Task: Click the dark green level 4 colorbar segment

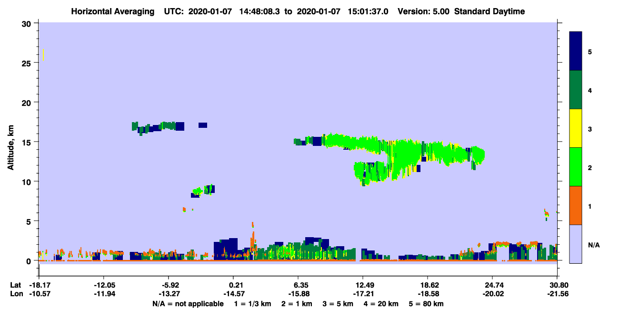Action: coord(576,90)
